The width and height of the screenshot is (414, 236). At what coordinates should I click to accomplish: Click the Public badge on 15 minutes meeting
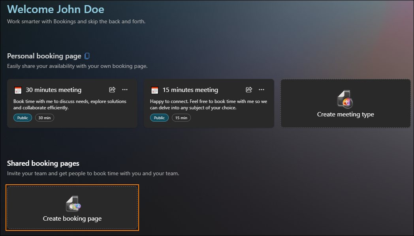click(x=160, y=118)
